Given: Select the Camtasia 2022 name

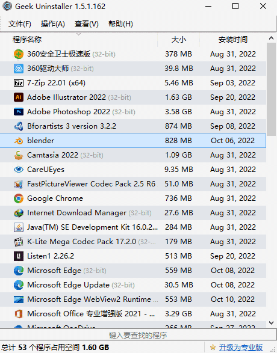Looking at the screenshot, I should pos(52,155).
